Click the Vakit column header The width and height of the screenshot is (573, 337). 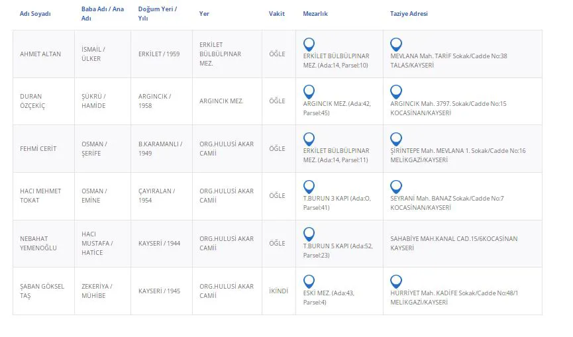[x=277, y=14]
